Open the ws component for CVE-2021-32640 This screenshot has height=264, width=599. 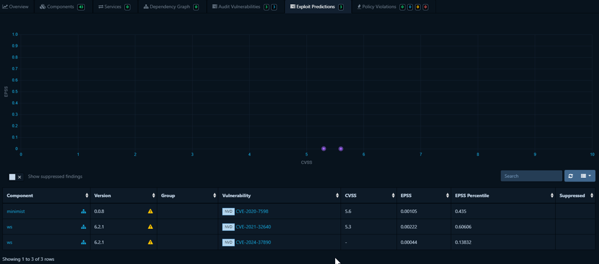click(10, 227)
